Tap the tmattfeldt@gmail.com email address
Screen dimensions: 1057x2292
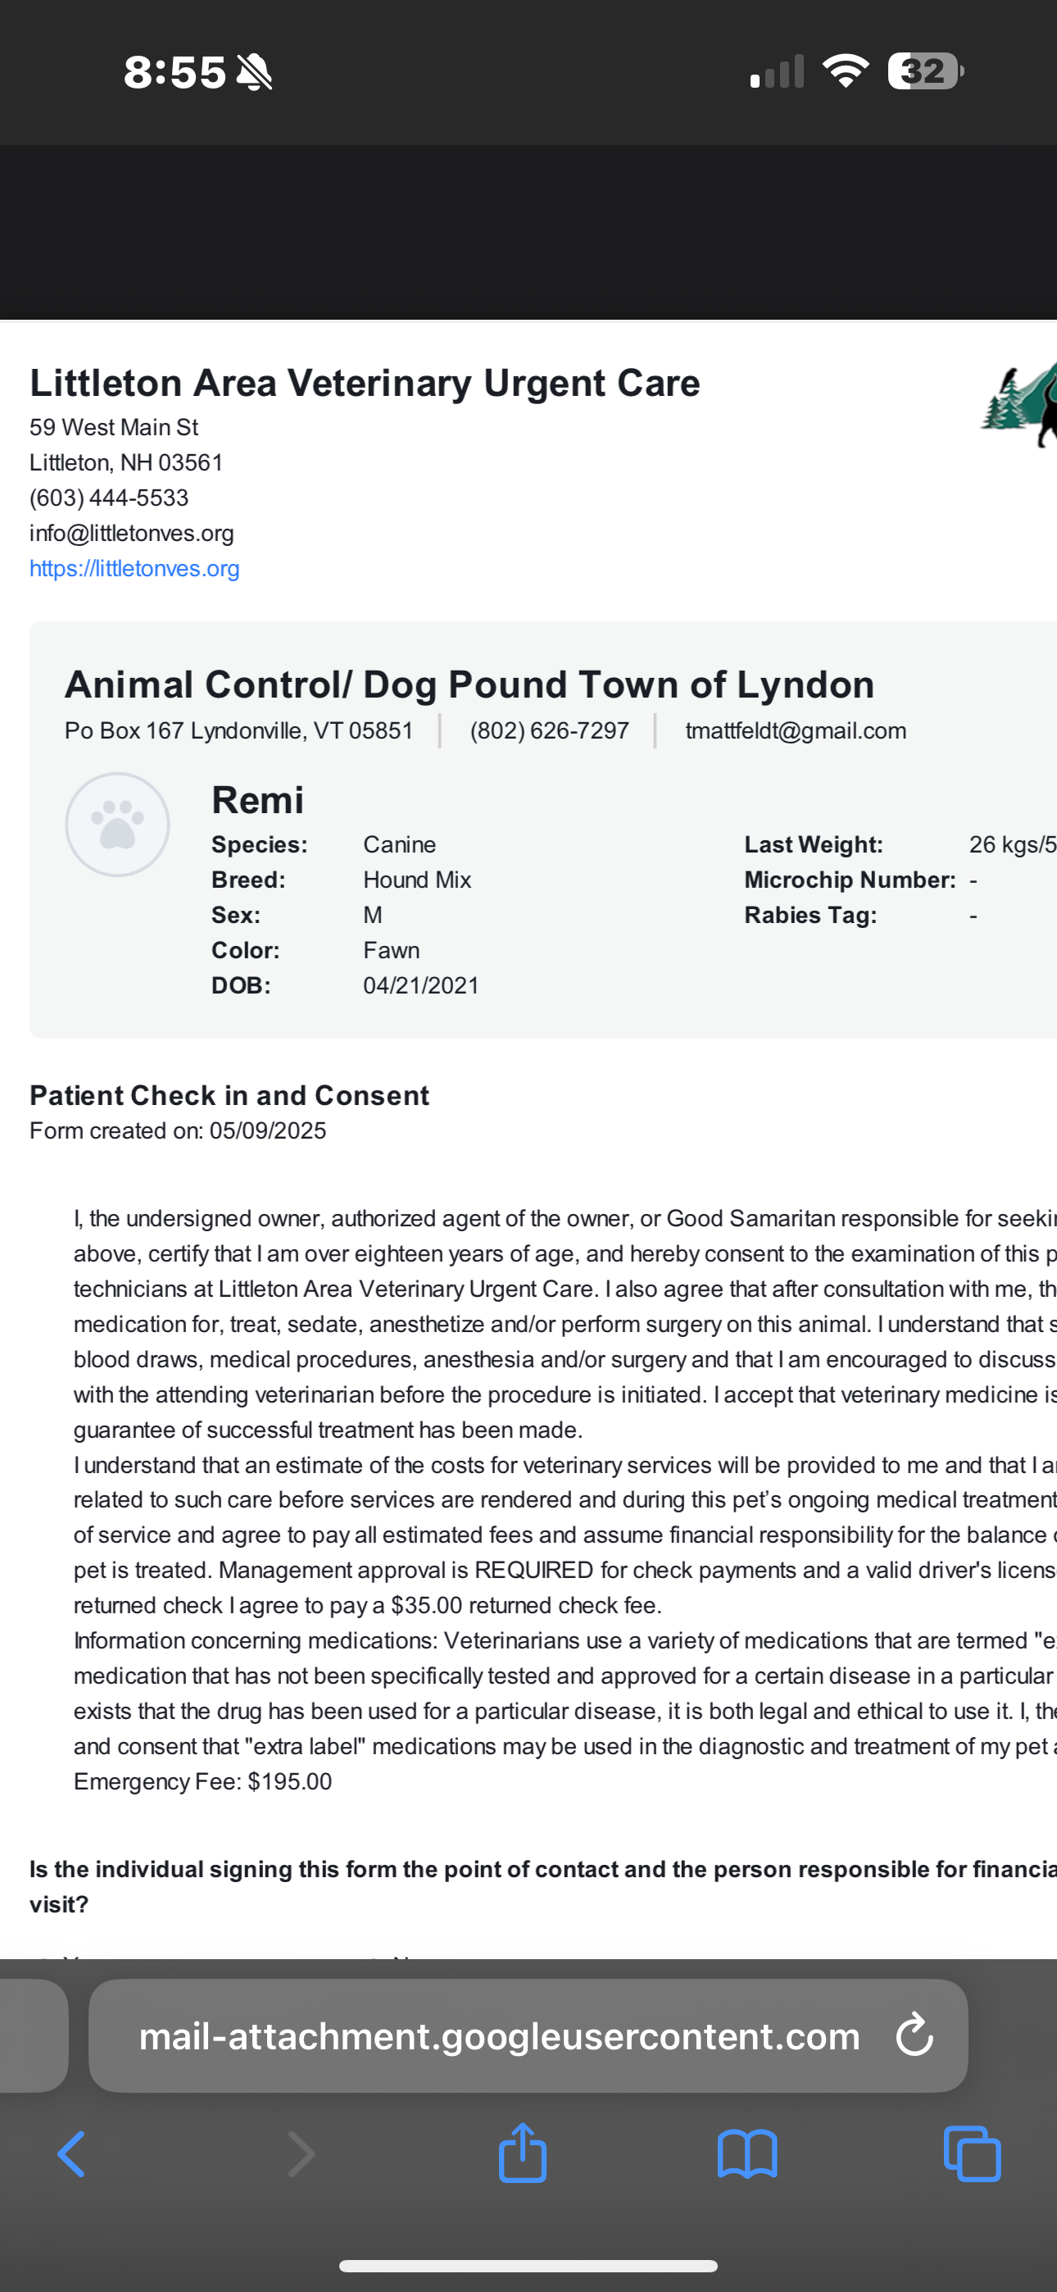[x=796, y=730]
